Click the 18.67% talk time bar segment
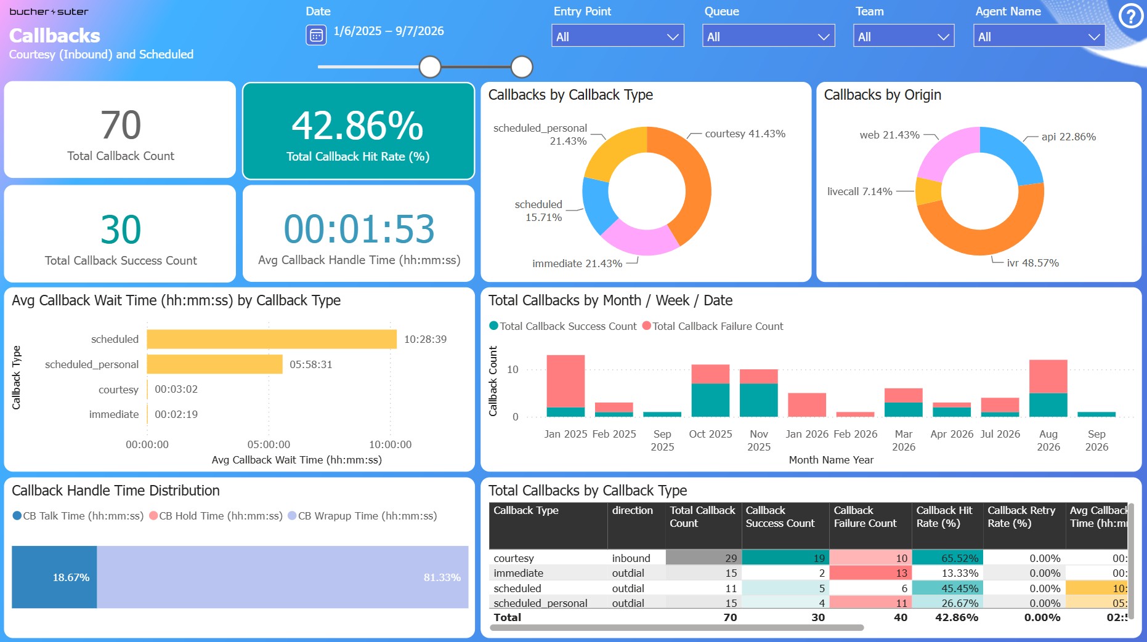1147x642 pixels. [54, 577]
